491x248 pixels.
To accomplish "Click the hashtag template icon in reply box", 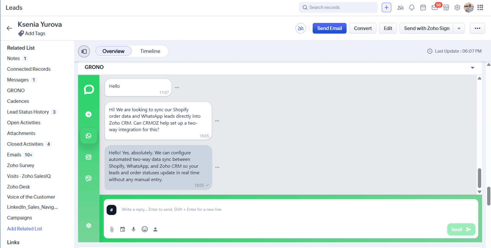I will pyautogui.click(x=111, y=210).
